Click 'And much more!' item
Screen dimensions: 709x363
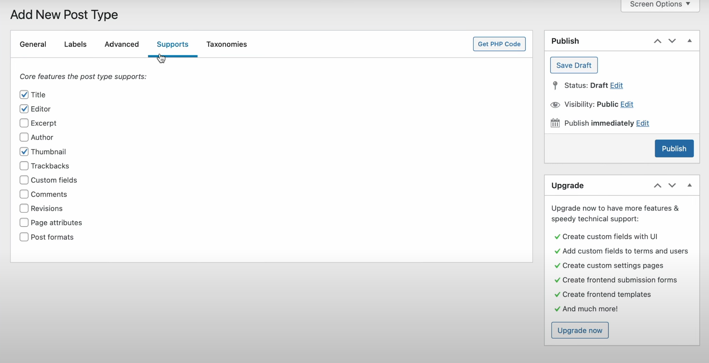(590, 309)
